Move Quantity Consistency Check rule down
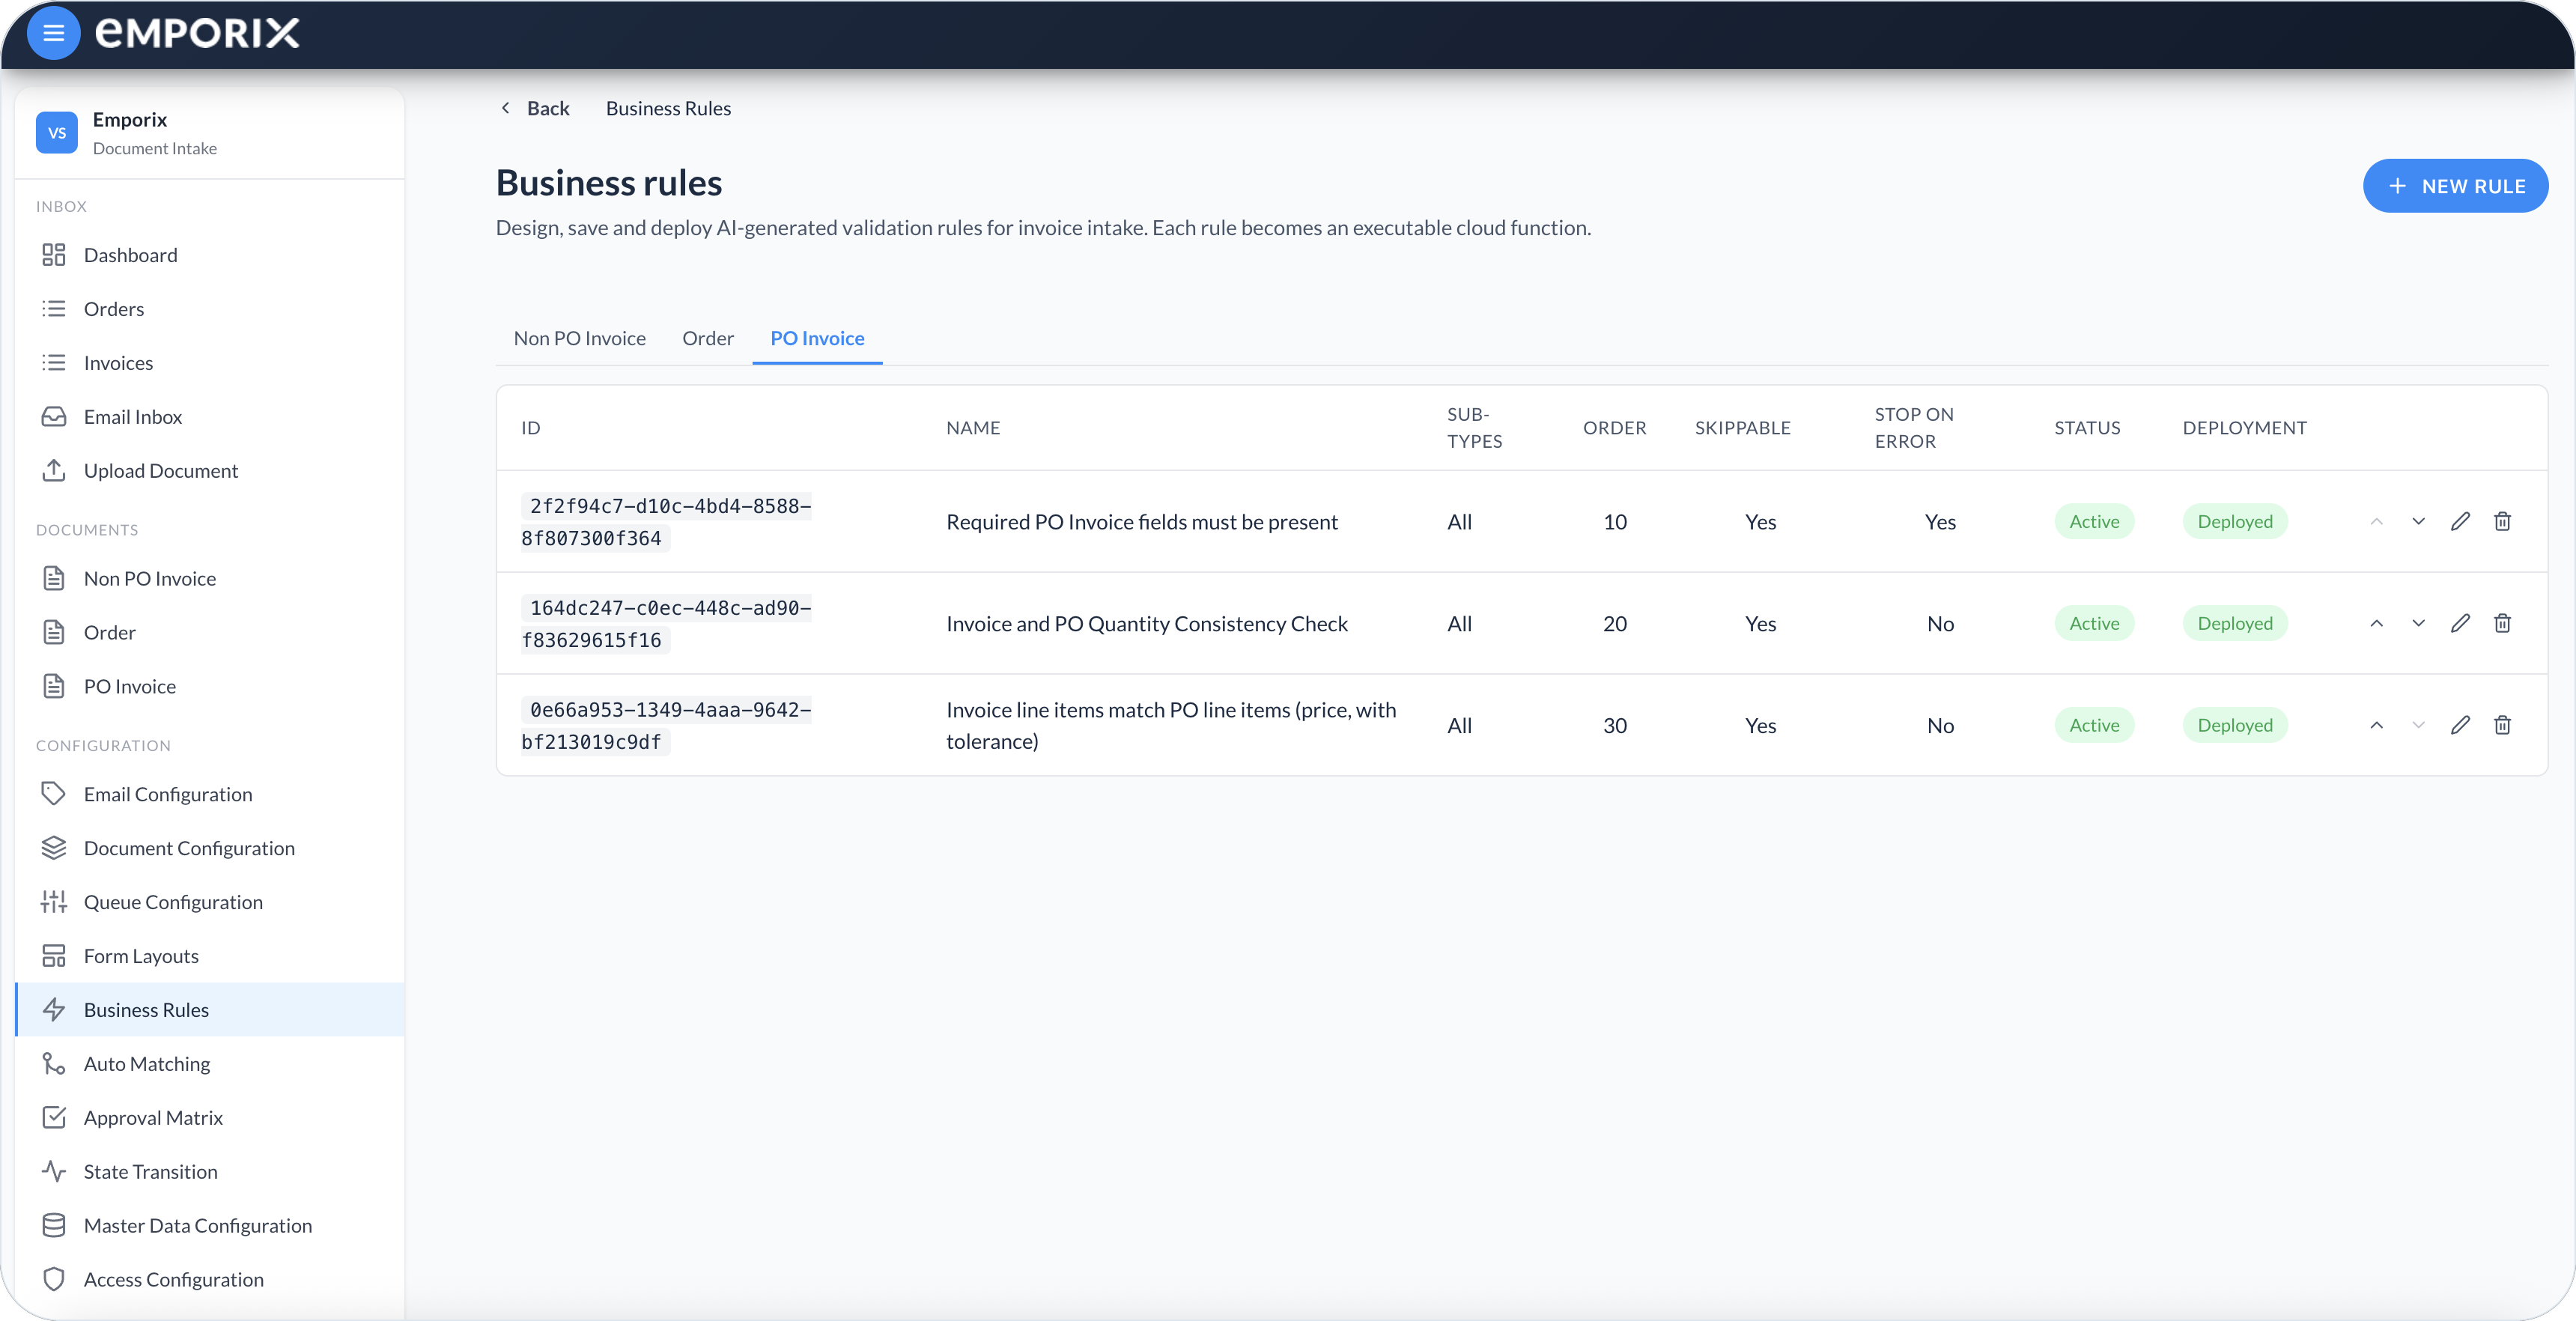Image resolution: width=2576 pixels, height=1321 pixels. click(x=2418, y=623)
